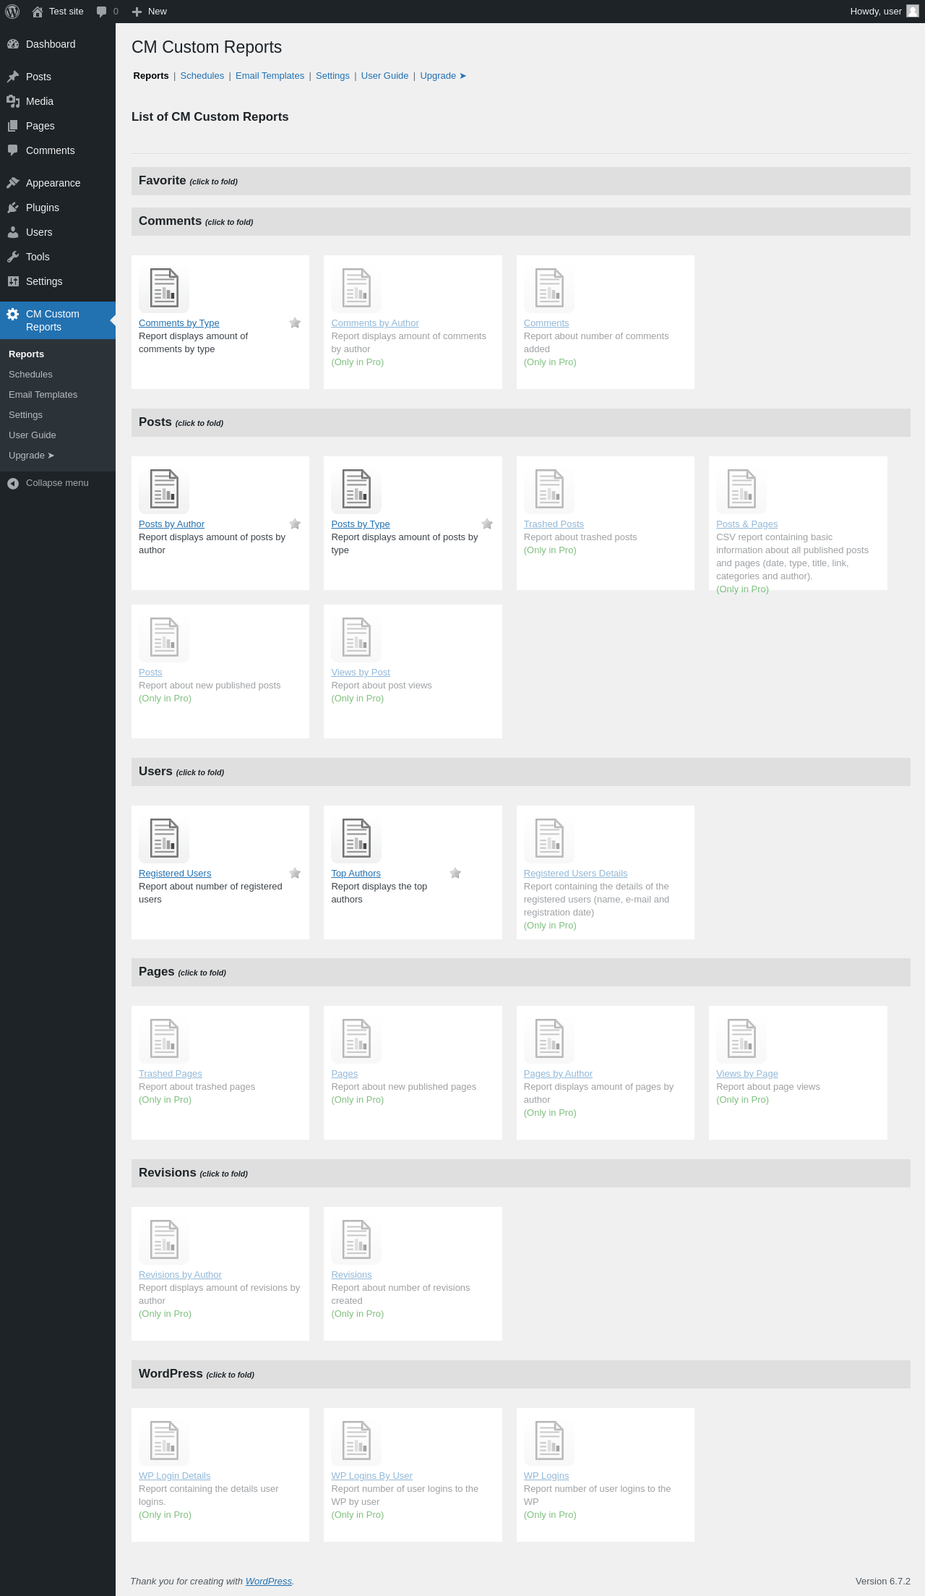Click the Registered Users Details report icon
Viewport: 925px width, 1596px height.
[x=549, y=838]
